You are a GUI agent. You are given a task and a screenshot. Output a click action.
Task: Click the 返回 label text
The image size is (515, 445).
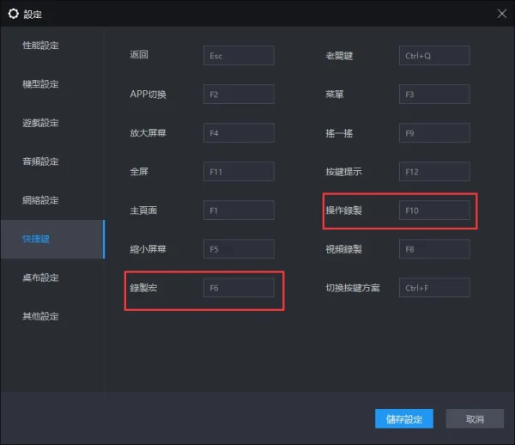tap(139, 55)
